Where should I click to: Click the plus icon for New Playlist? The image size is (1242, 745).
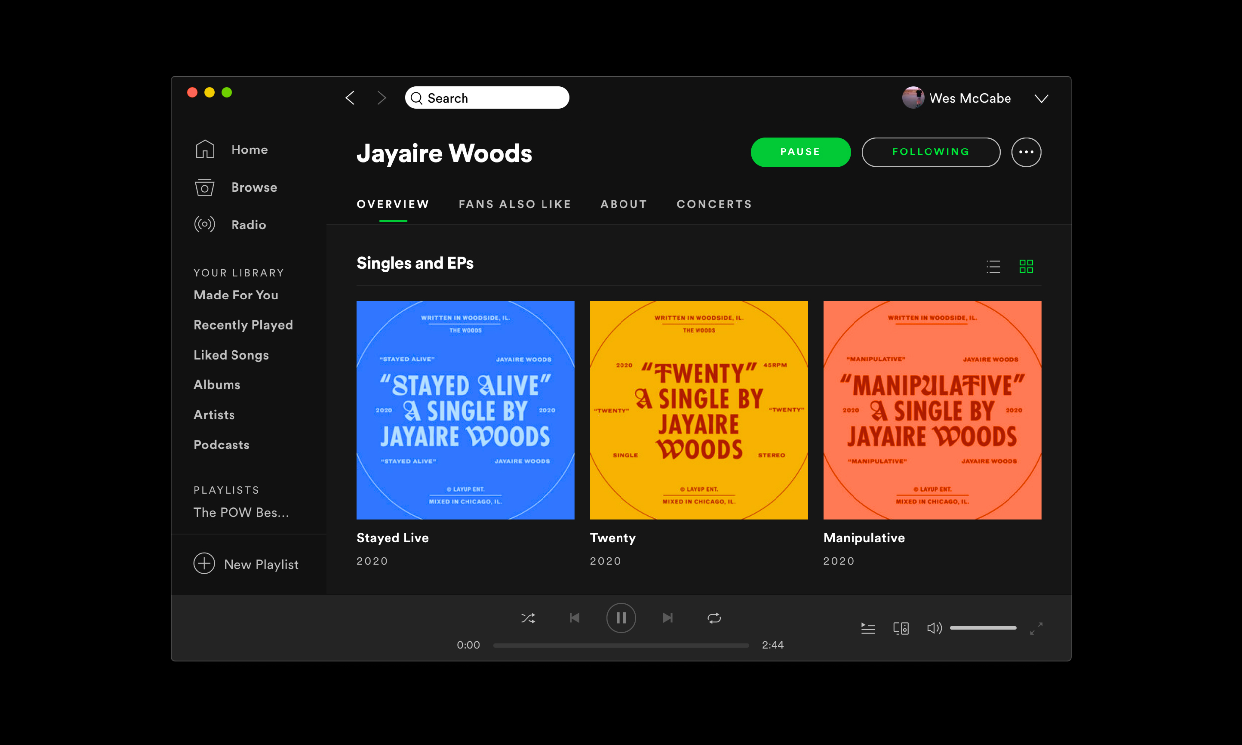click(x=204, y=563)
